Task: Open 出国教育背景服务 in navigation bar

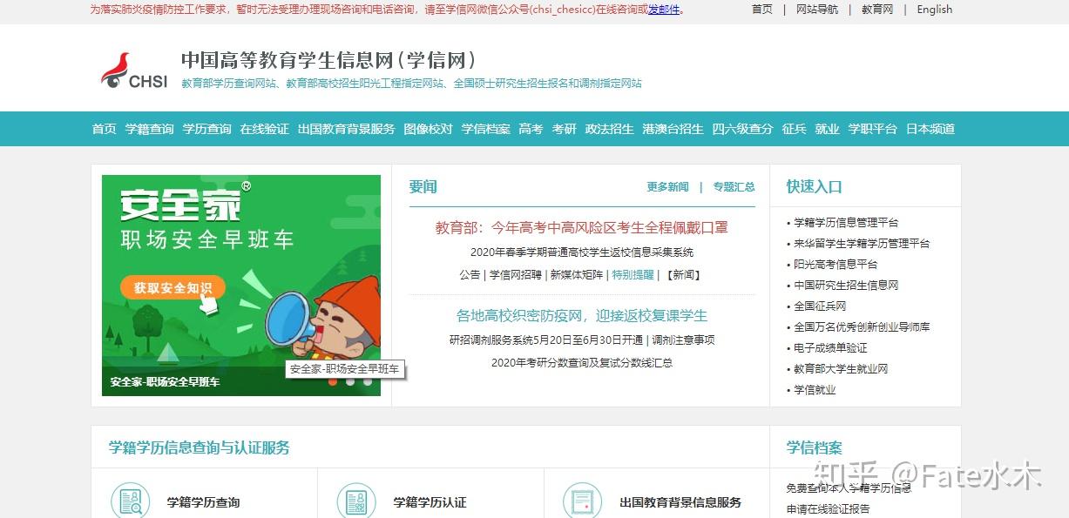Action: [x=346, y=129]
